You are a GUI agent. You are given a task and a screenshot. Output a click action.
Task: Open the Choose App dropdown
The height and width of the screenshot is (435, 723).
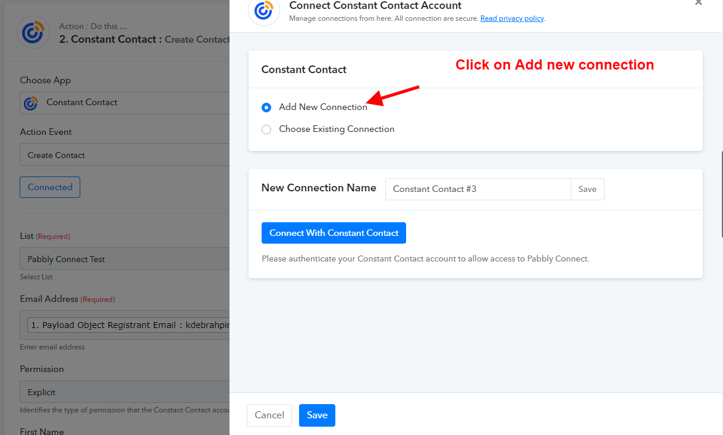(x=125, y=102)
